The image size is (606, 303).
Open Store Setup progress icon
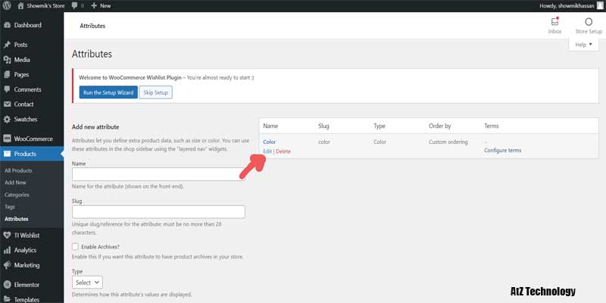[588, 22]
